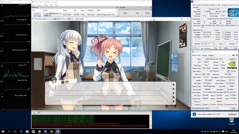
Task: Switch to GPU-Z Validation tab
Action: click(211, 55)
